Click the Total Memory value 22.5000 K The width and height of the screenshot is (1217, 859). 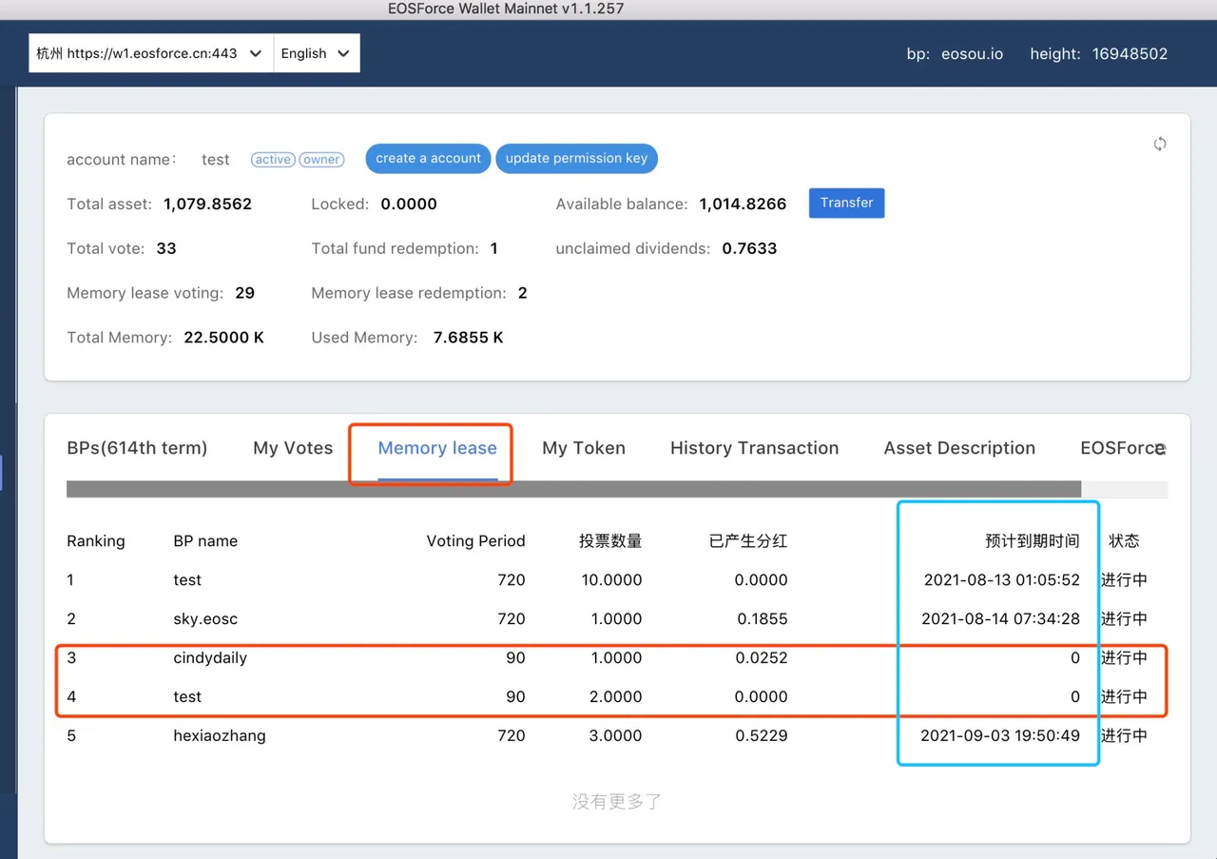click(223, 337)
